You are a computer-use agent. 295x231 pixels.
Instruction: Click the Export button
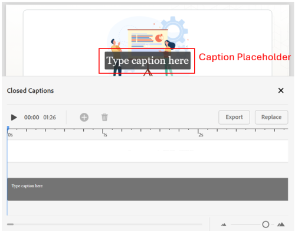[x=234, y=117]
